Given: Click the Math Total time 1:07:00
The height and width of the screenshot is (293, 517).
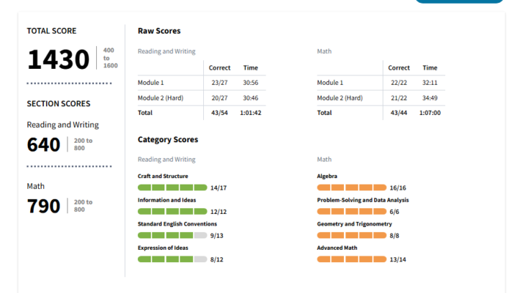Looking at the screenshot, I should point(429,113).
